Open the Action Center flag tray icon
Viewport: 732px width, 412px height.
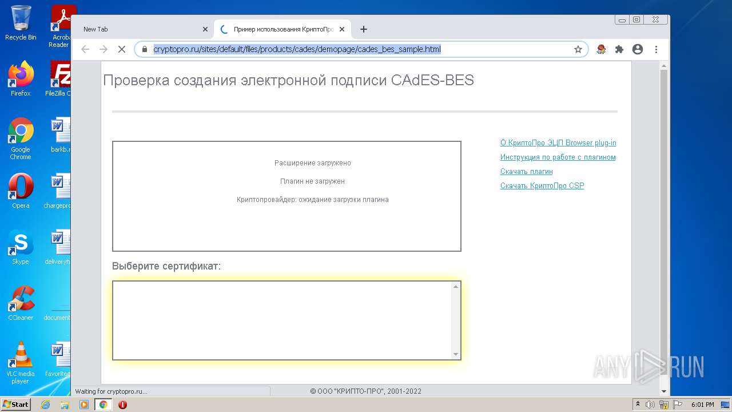(678, 405)
